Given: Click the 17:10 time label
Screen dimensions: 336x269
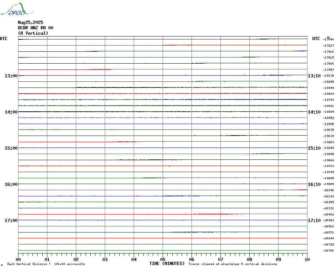Looking at the screenshot, I should click(x=314, y=221).
